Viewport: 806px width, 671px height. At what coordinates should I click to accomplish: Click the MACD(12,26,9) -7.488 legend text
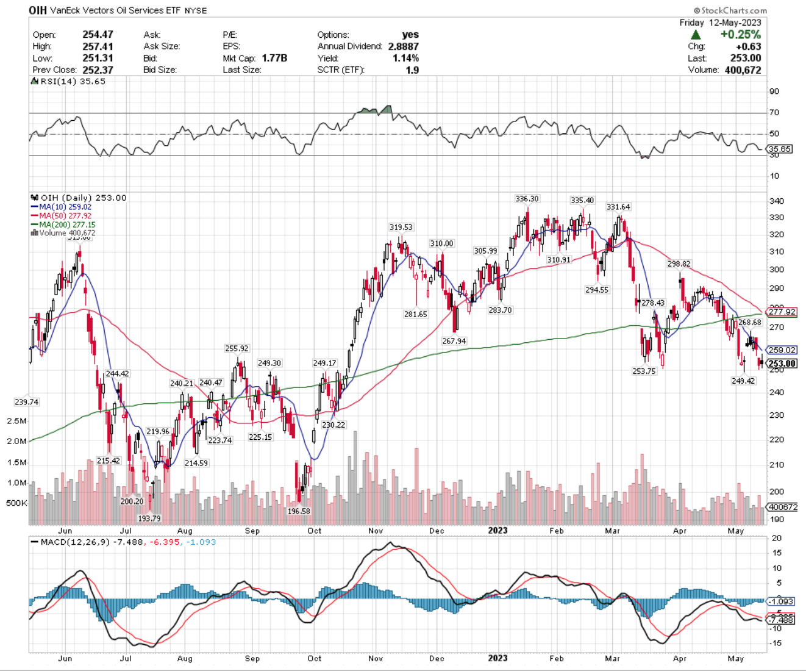(91, 542)
